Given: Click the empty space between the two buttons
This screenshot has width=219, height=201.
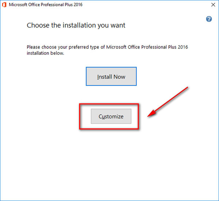Looking at the screenshot, I should pyautogui.click(x=111, y=95).
